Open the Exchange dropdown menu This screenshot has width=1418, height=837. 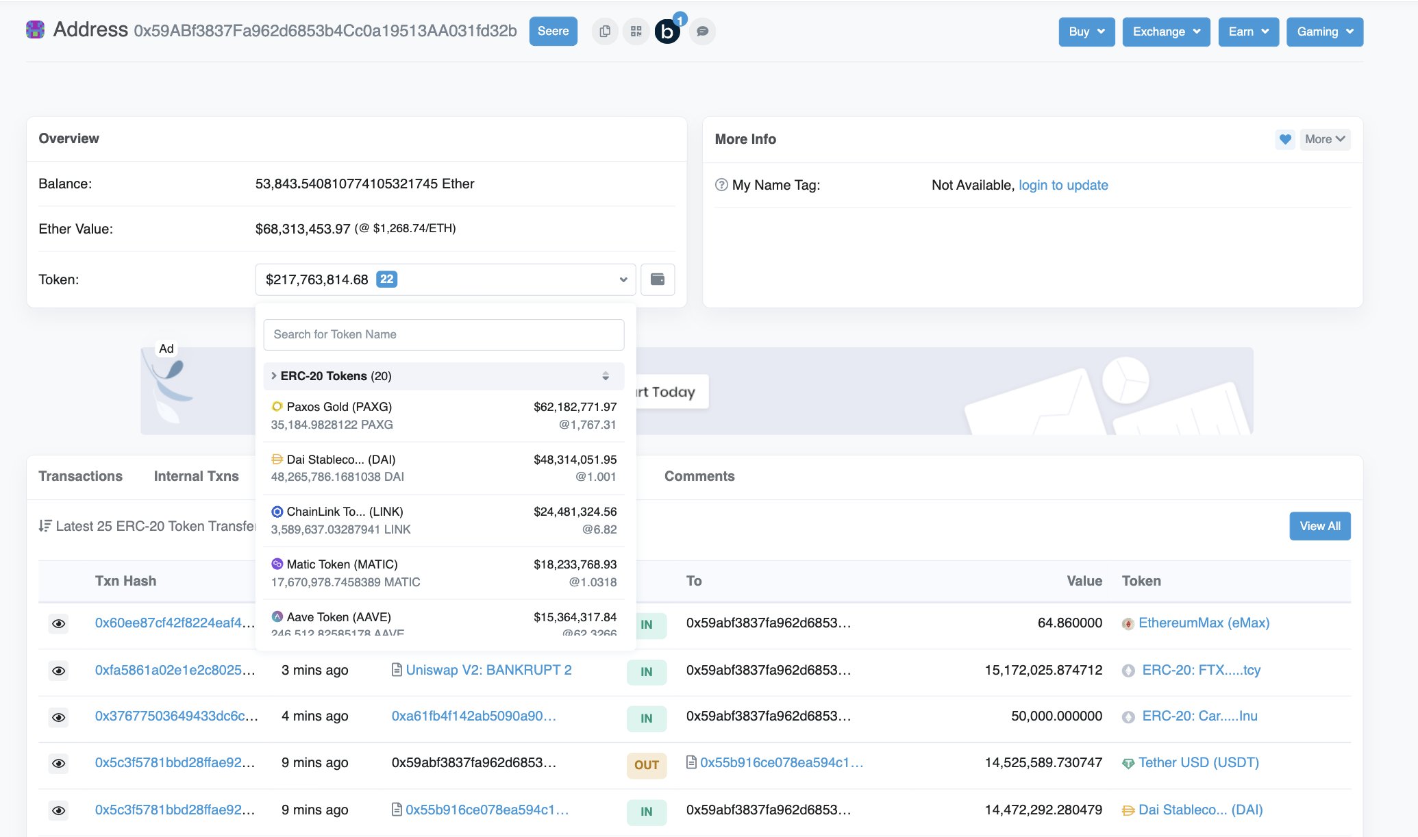[1166, 32]
